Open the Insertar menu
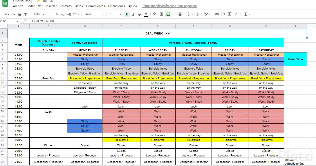 51,6
